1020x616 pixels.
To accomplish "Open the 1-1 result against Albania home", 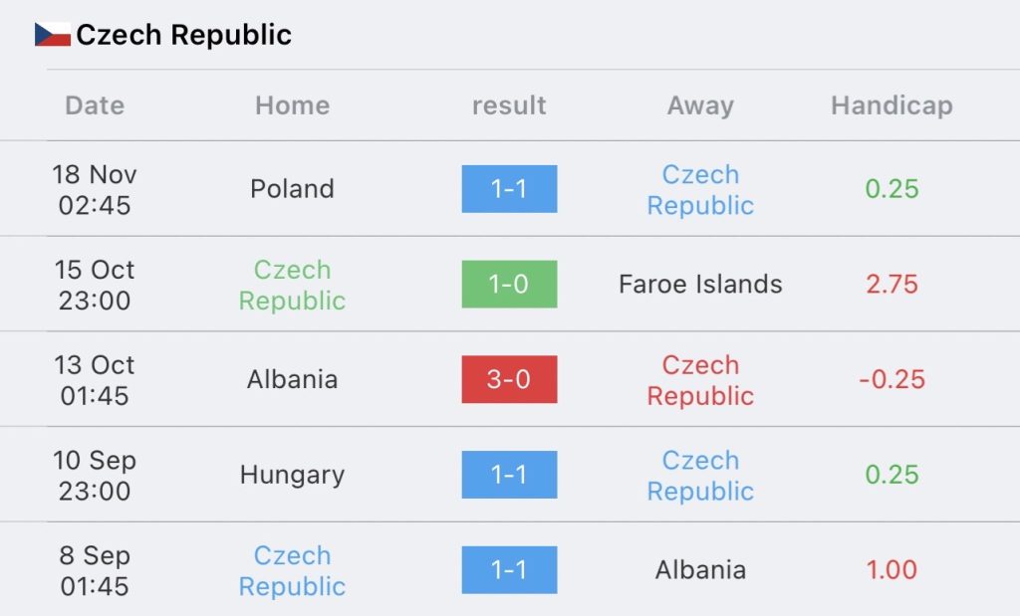I will (x=509, y=570).
